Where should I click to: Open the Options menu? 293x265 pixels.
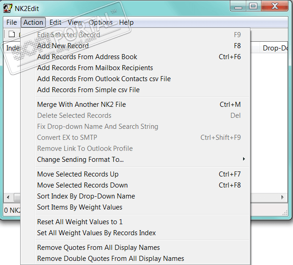coord(101,22)
